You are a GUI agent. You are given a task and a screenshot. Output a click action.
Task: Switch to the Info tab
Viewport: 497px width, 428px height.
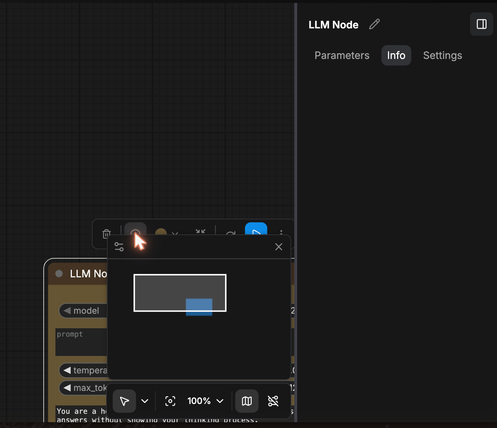pyautogui.click(x=396, y=55)
